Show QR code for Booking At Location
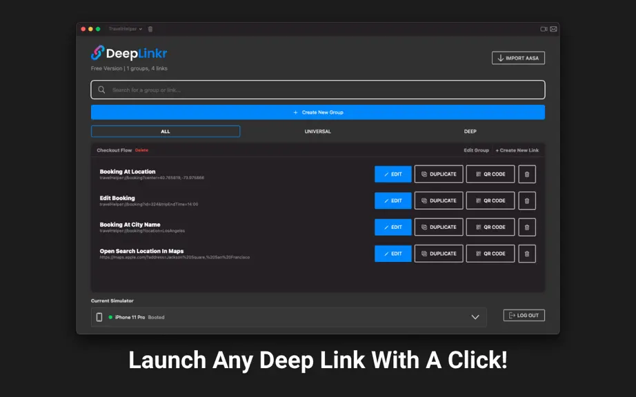The height and width of the screenshot is (397, 636). tap(490, 174)
